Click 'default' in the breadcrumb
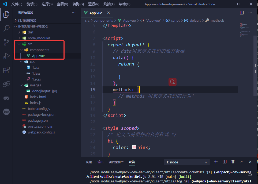 tap(195, 21)
